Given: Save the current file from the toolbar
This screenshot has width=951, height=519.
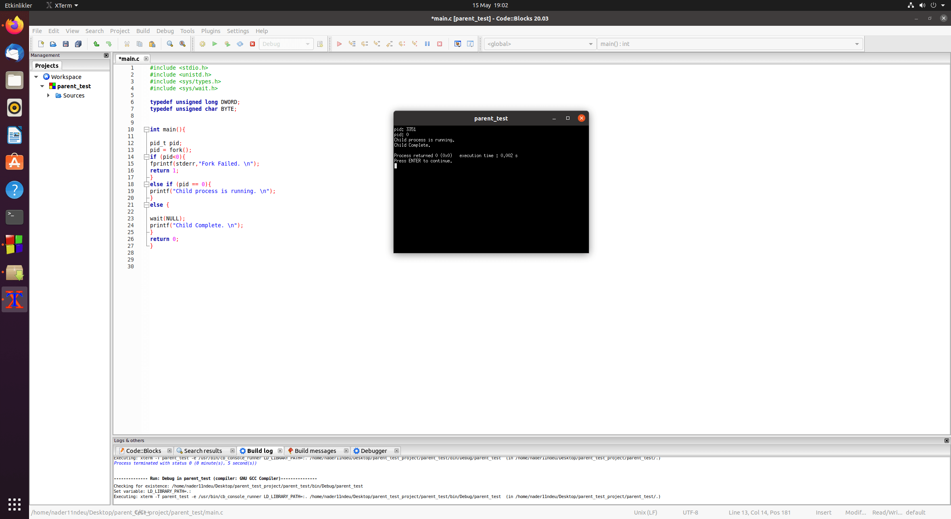Looking at the screenshot, I should 65,44.
